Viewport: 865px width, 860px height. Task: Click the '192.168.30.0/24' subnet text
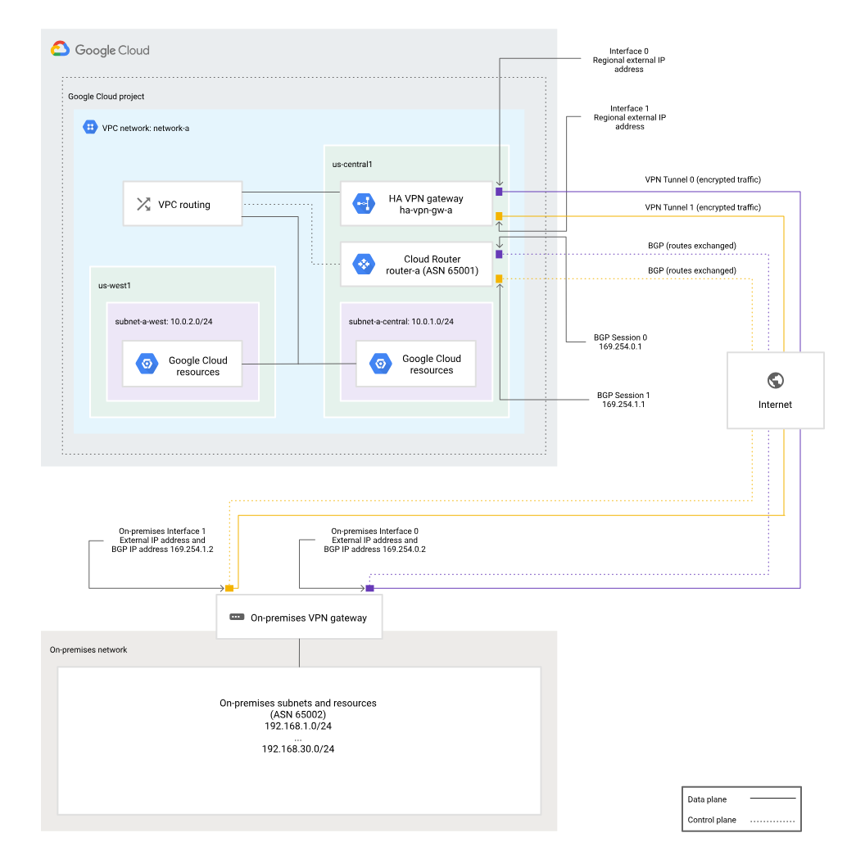298,749
